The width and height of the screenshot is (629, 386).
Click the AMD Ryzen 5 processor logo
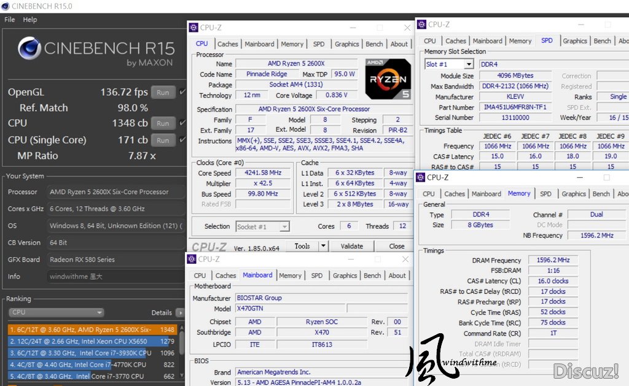(388, 79)
